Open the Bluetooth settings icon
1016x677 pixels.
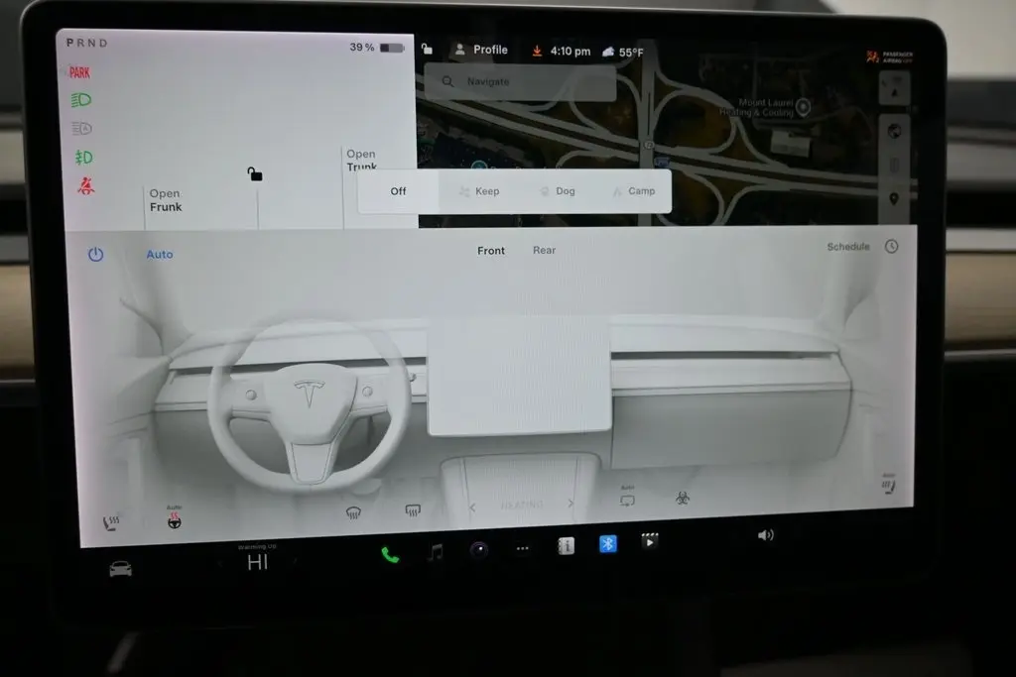click(607, 543)
